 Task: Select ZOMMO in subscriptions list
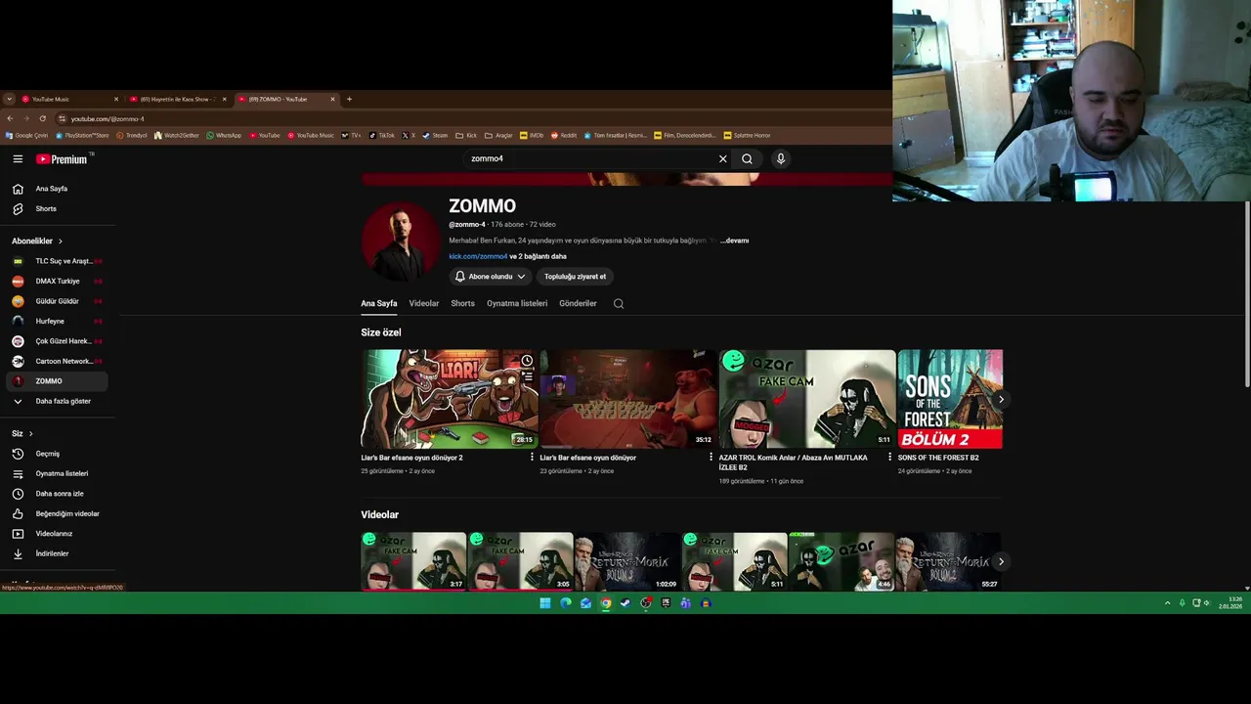[57, 381]
